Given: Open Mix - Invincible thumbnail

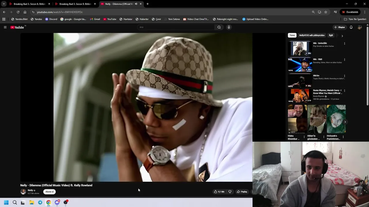Looking at the screenshot, I should (x=300, y=48).
